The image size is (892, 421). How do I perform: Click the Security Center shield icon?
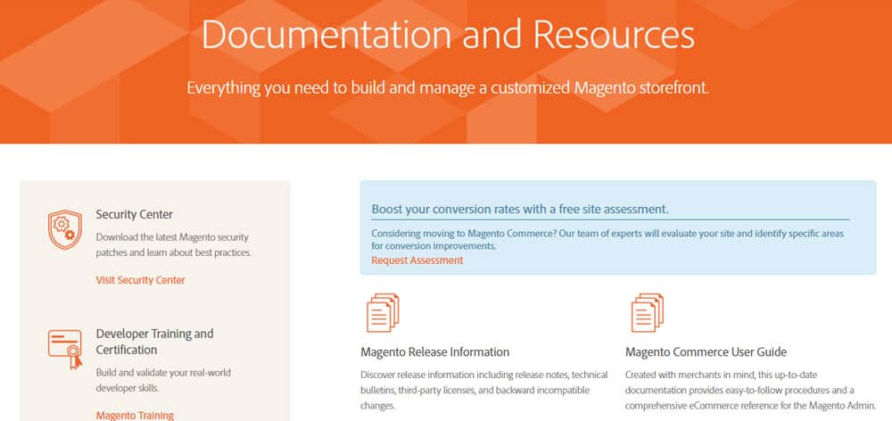click(x=65, y=229)
